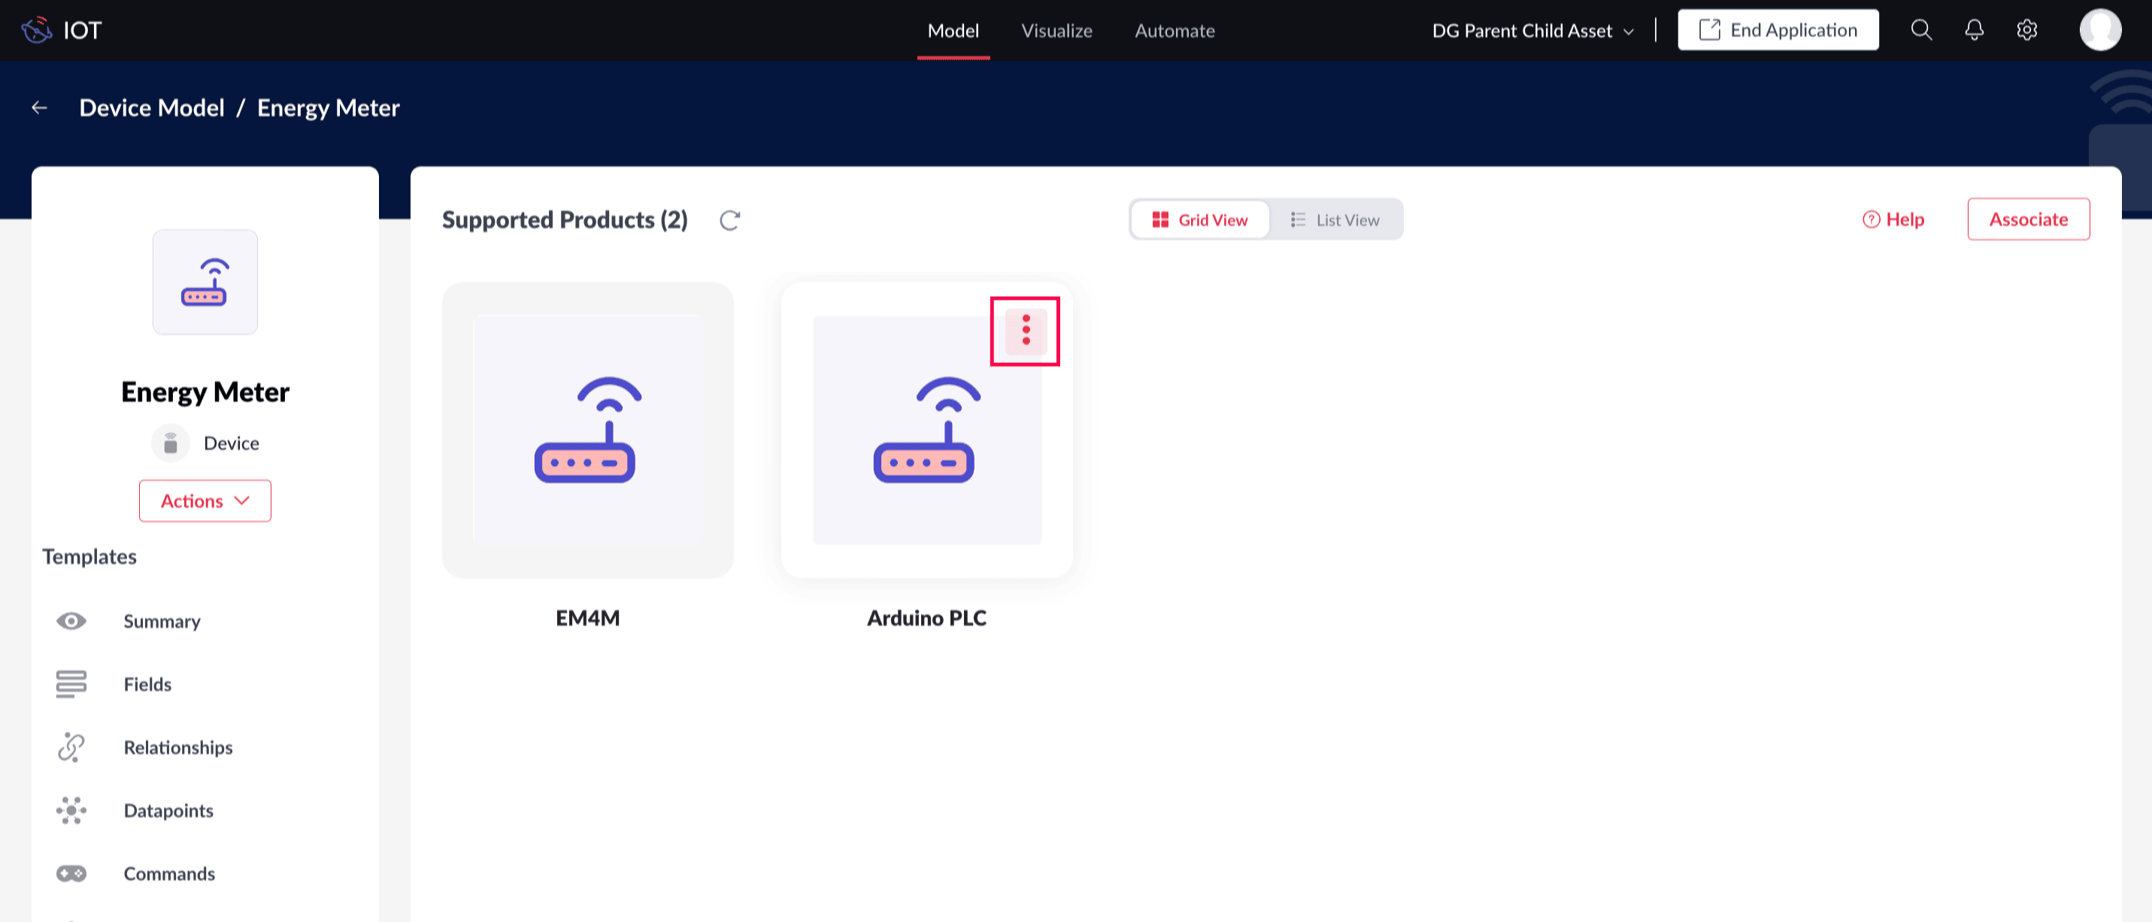Expand the Actions dropdown
This screenshot has height=922, width=2152.
[x=205, y=501]
